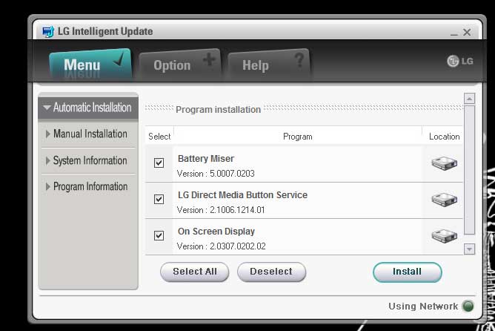Switch to the Menu tab

pos(90,65)
